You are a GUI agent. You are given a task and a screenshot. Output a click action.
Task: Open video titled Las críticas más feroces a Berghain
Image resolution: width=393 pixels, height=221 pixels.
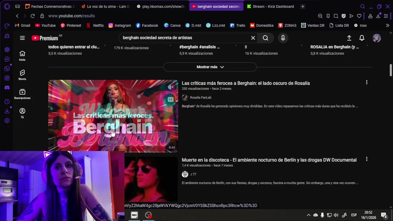[x=246, y=83]
